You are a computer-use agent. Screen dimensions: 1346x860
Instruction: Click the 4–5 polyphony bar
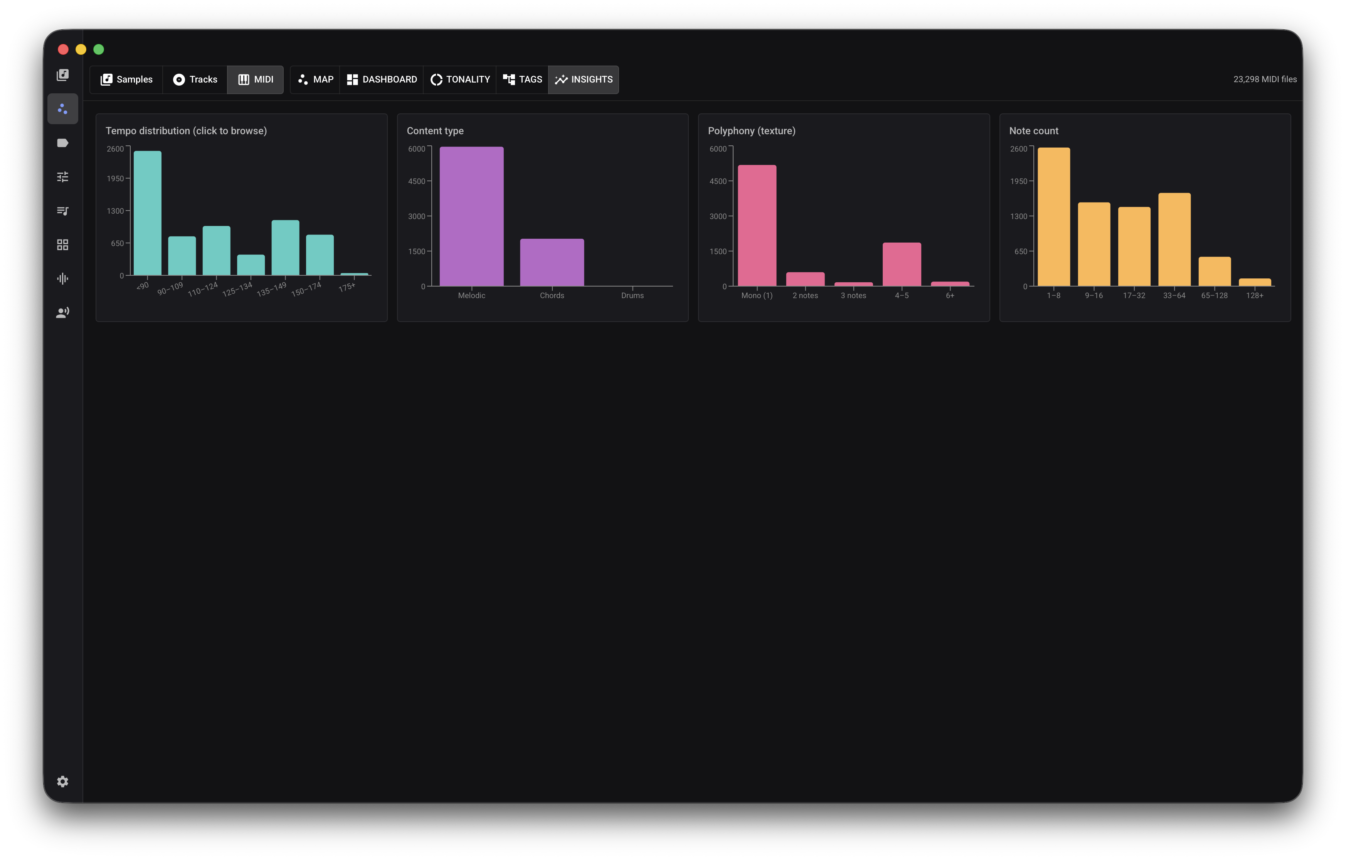point(902,265)
